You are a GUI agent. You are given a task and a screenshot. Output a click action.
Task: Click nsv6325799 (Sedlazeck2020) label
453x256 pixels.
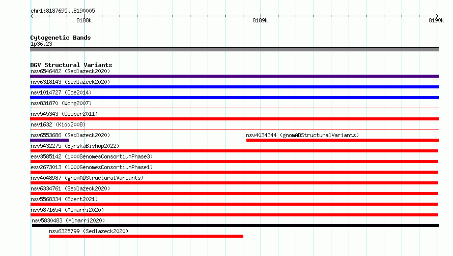pyautogui.click(x=89, y=231)
